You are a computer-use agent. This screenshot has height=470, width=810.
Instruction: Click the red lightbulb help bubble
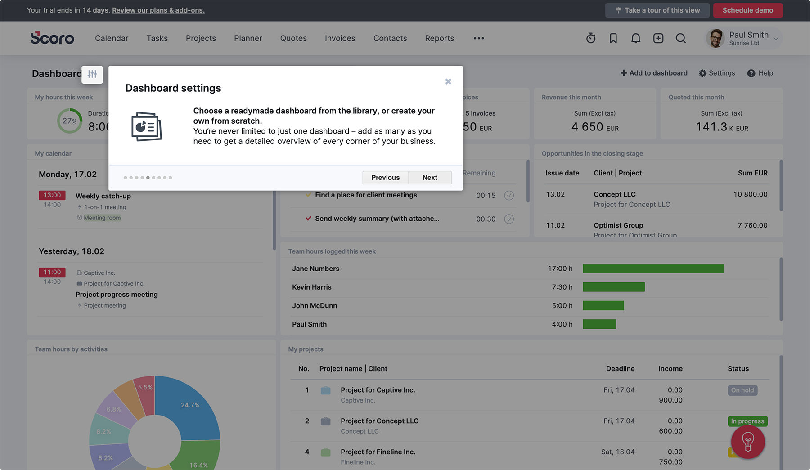pyautogui.click(x=748, y=442)
